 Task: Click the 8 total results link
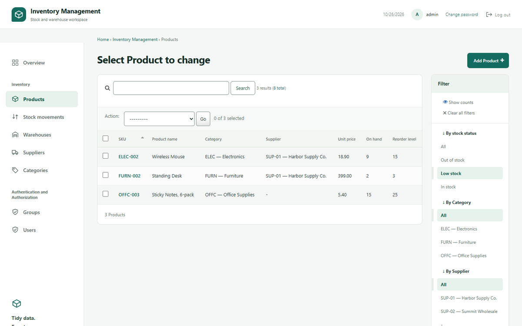tap(279, 88)
